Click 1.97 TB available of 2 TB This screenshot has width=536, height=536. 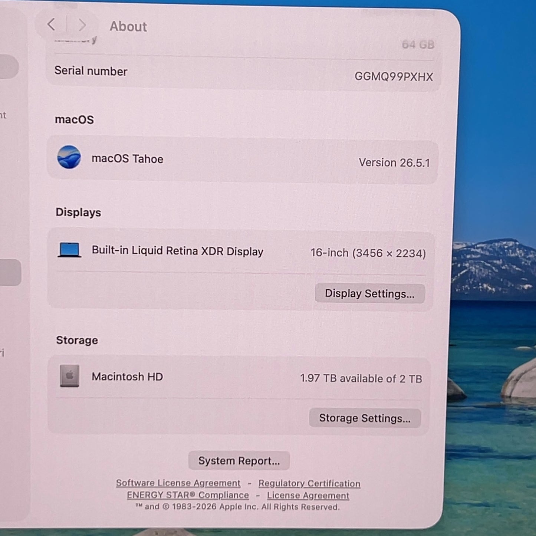click(x=361, y=378)
